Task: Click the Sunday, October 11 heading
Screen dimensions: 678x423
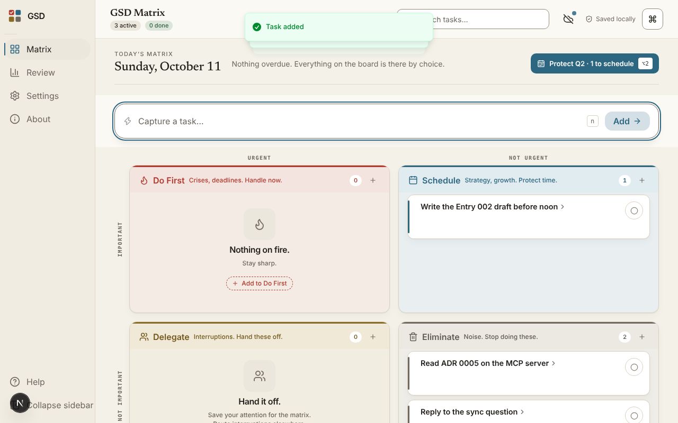Action: 167,66
